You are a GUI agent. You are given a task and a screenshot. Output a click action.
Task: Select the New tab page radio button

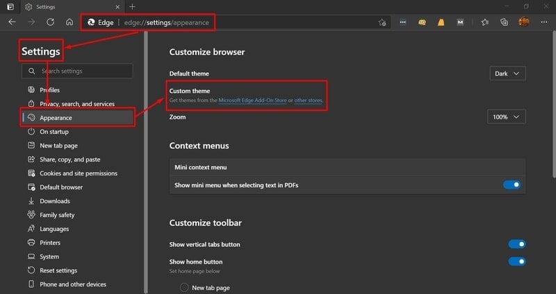[x=183, y=288]
